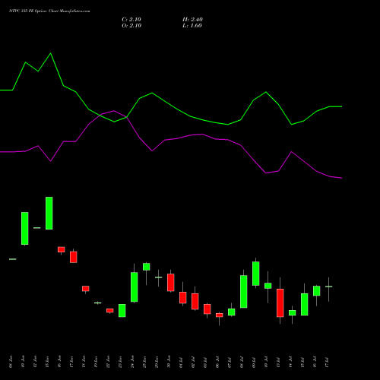Click the 30 Jun date label
The width and height of the screenshot is (380, 380).
[169, 362]
